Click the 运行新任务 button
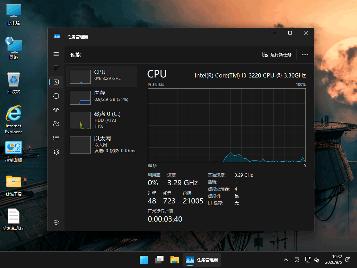The width and height of the screenshot is (357, 268). pyautogui.click(x=277, y=55)
